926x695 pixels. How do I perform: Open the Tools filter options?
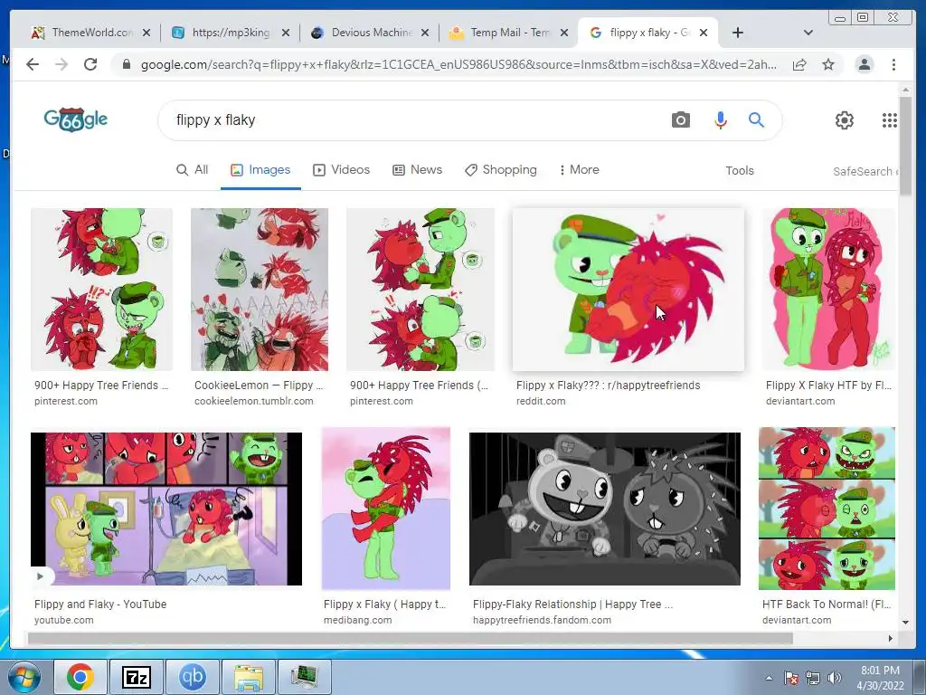pos(740,171)
